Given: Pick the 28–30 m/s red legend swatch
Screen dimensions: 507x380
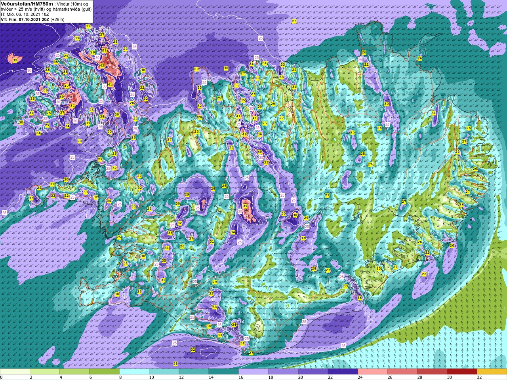Looking at the screenshot, I should coord(432,372).
